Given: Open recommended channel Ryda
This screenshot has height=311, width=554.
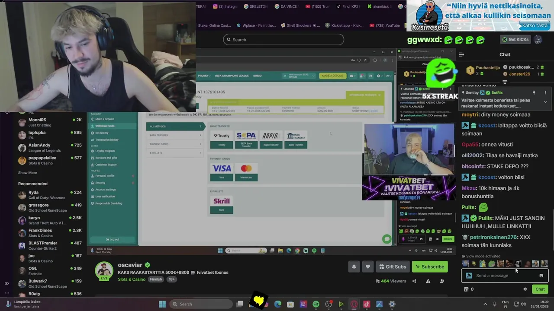Looking at the screenshot, I should 50,195.
